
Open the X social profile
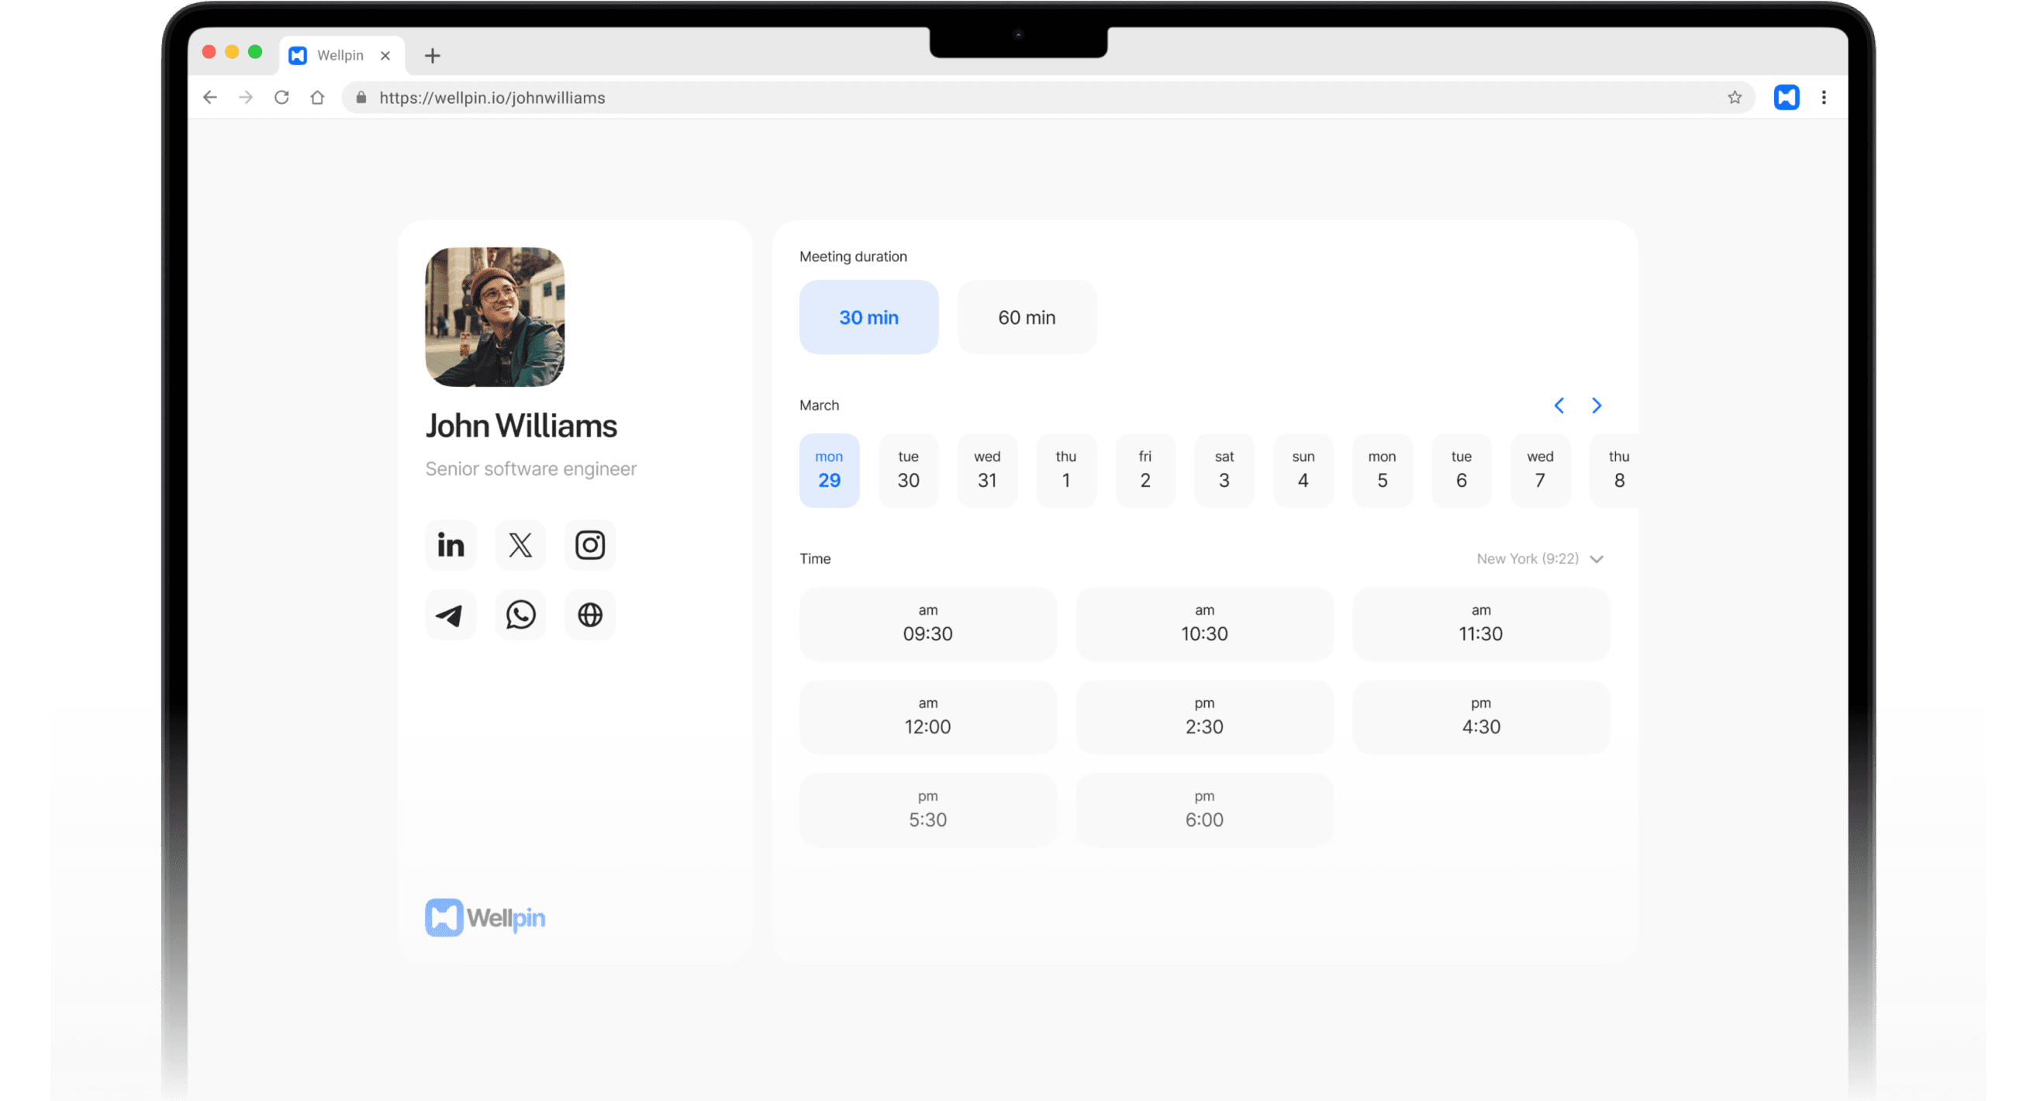click(520, 545)
